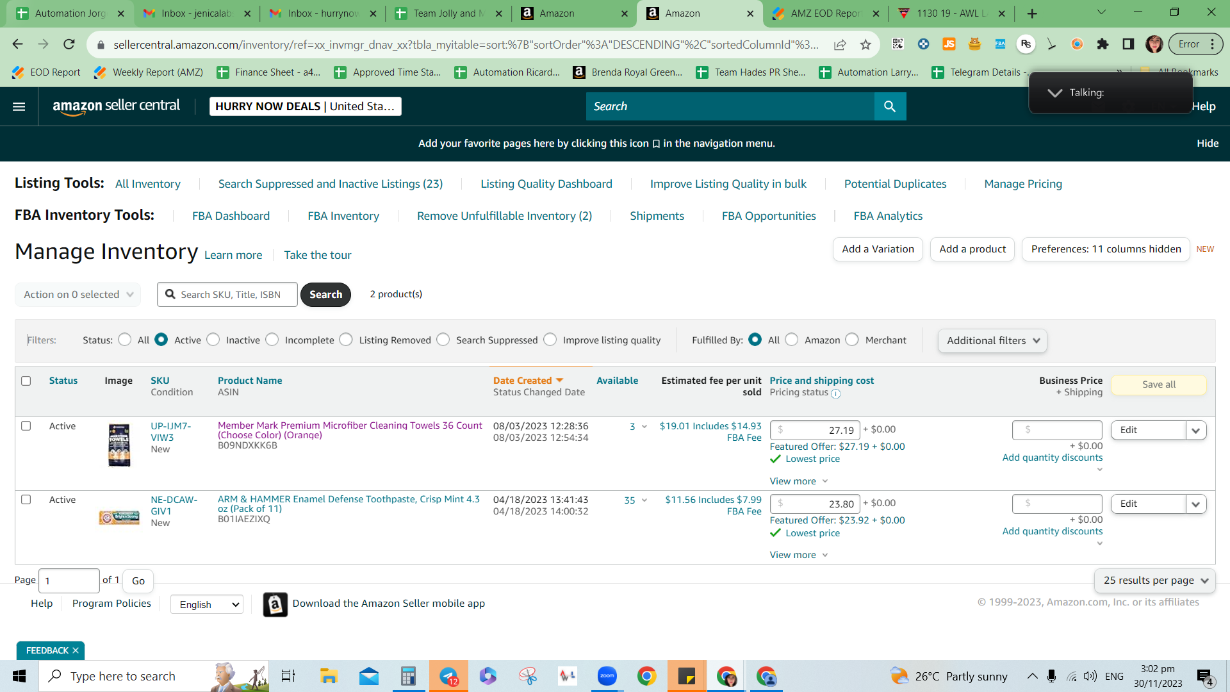The image size is (1230, 692).
Task: Select the Incomplete status filter
Action: pyautogui.click(x=272, y=340)
